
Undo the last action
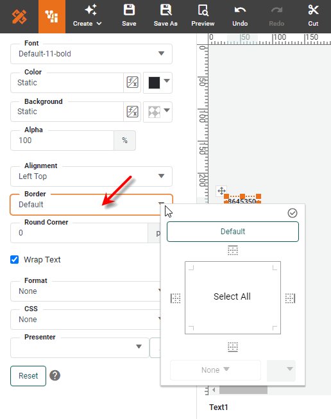[240, 17]
